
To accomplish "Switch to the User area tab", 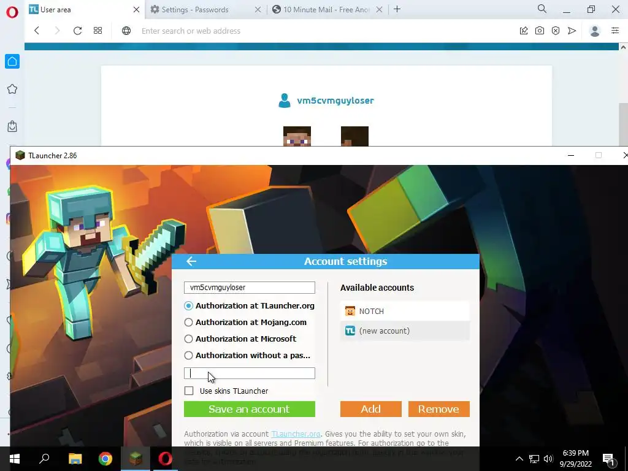I will pyautogui.click(x=85, y=10).
